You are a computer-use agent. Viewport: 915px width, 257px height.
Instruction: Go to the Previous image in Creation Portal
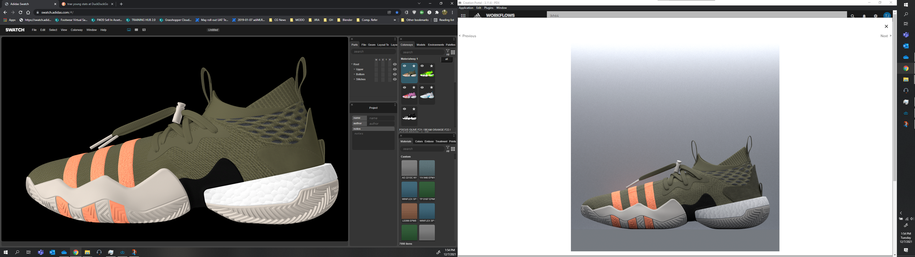click(x=468, y=36)
